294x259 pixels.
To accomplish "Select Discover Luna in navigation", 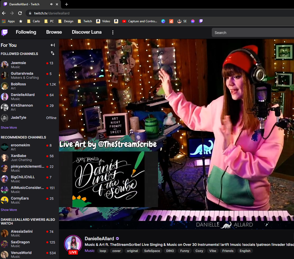I will tap(87, 32).
